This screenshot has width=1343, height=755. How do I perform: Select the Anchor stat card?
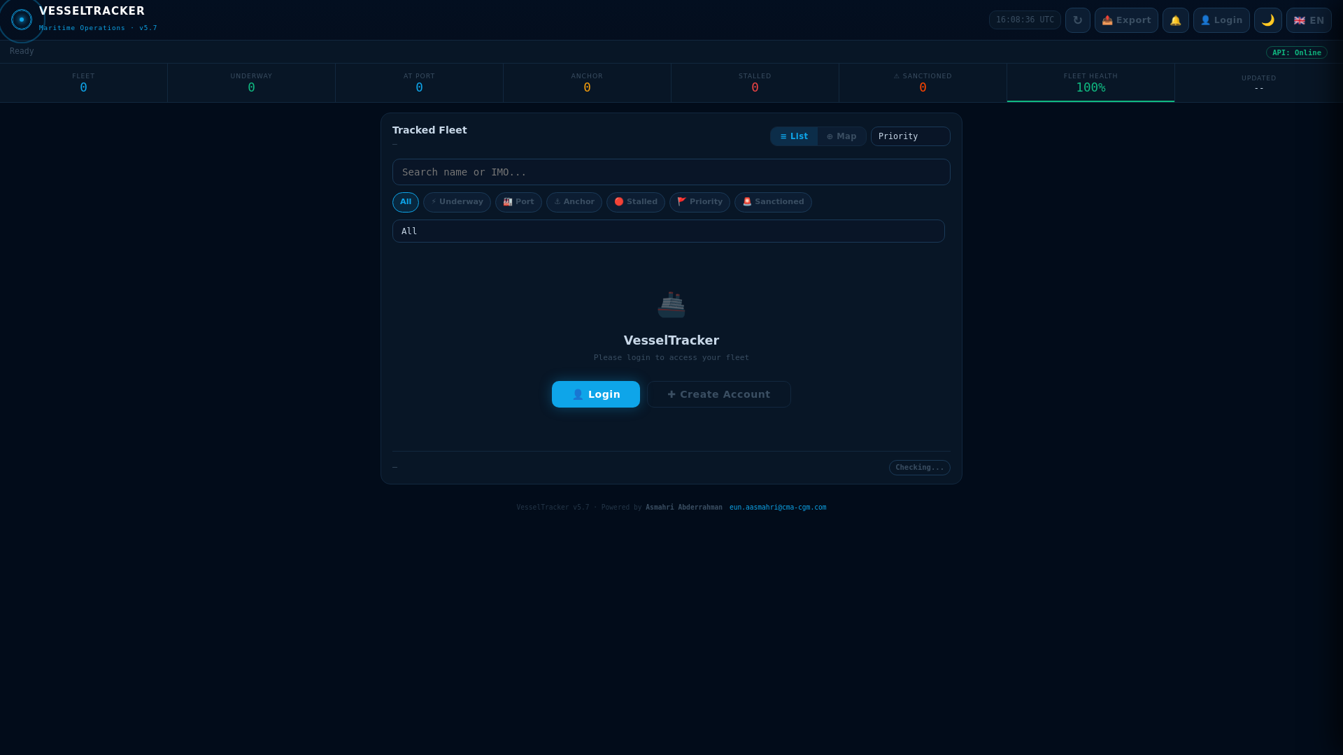(x=587, y=83)
